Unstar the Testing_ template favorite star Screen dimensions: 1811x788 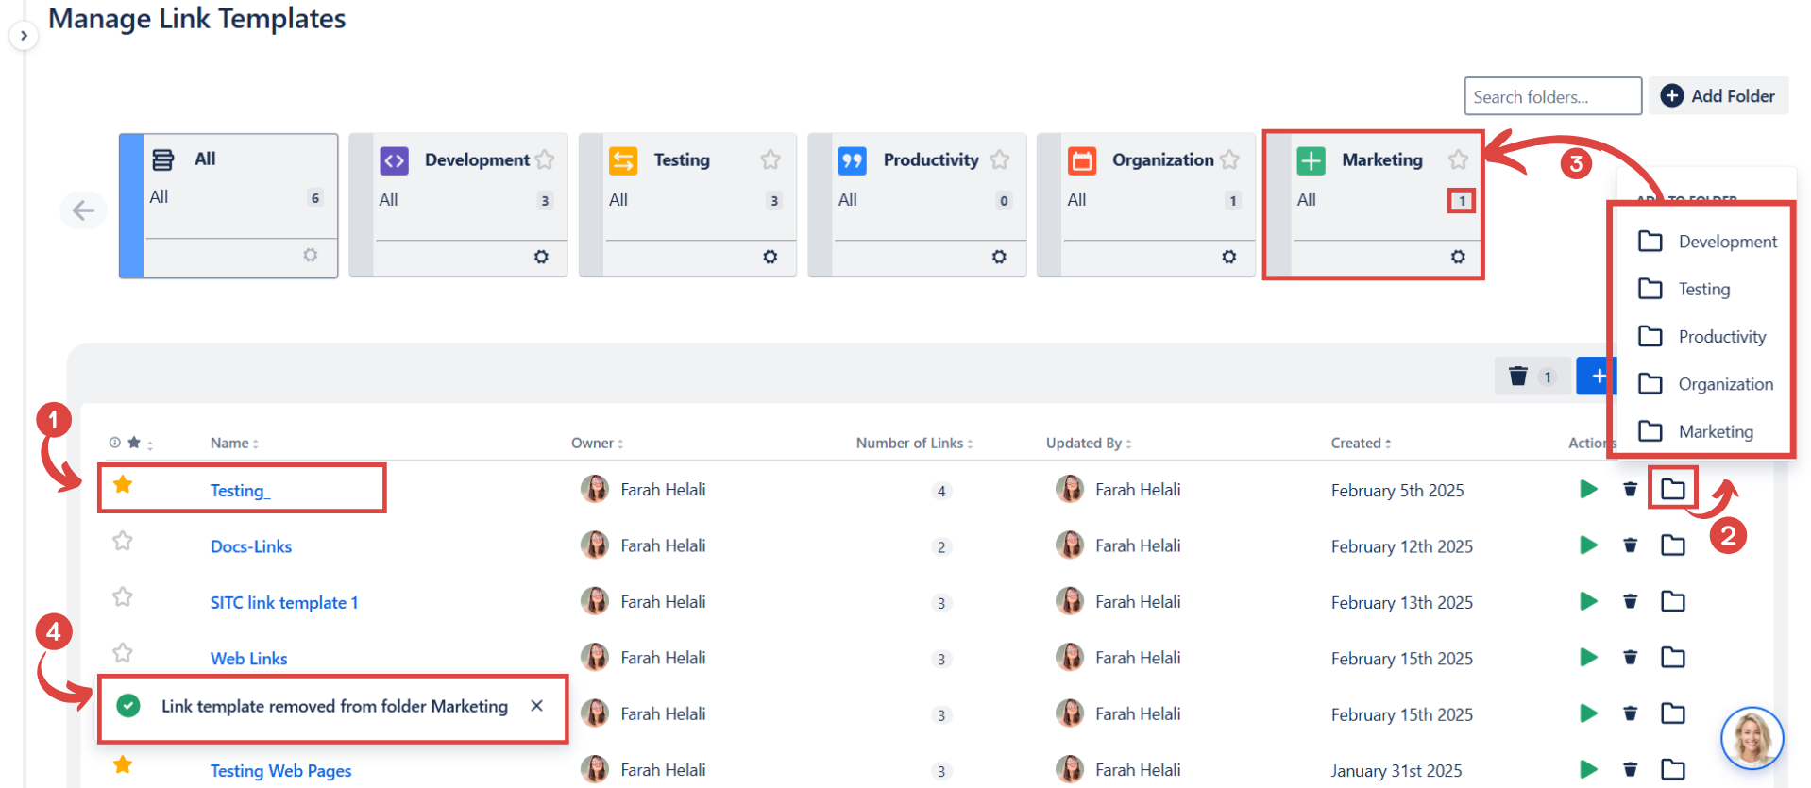click(x=123, y=485)
